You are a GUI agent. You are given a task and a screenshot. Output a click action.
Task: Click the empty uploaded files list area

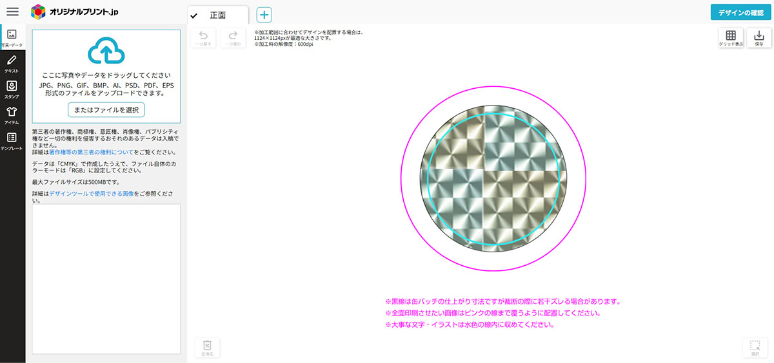click(106, 279)
